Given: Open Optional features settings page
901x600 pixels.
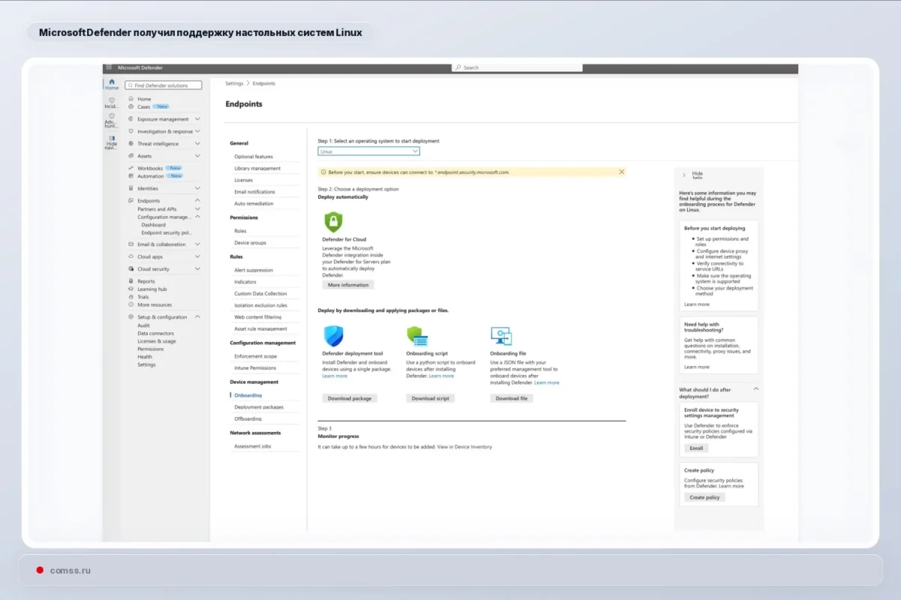Looking at the screenshot, I should point(254,157).
